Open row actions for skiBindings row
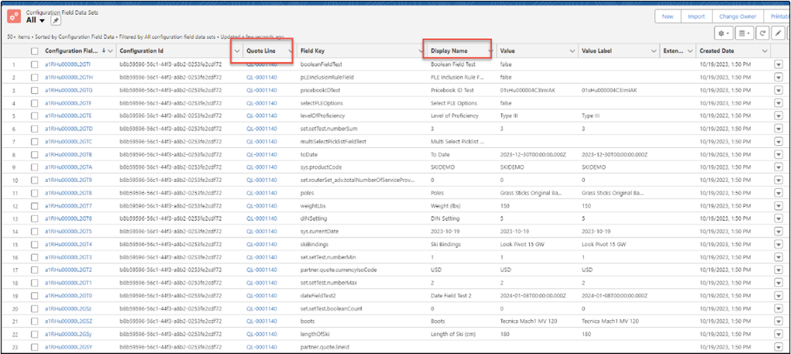Viewport: 791px width, 354px height. (778, 244)
